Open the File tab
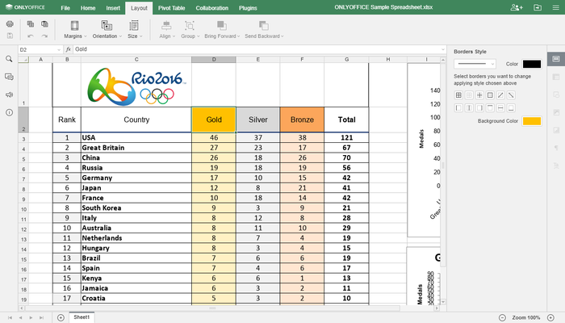The image size is (565, 323). point(65,8)
